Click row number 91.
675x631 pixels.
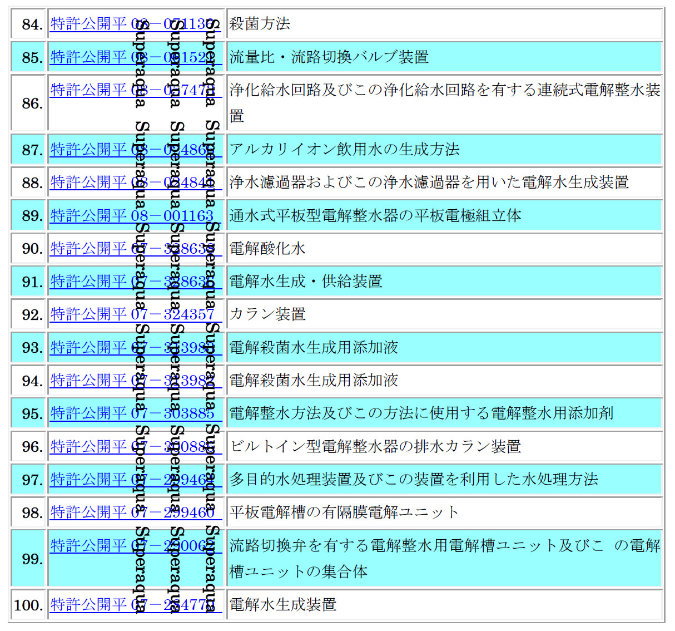(x=33, y=282)
